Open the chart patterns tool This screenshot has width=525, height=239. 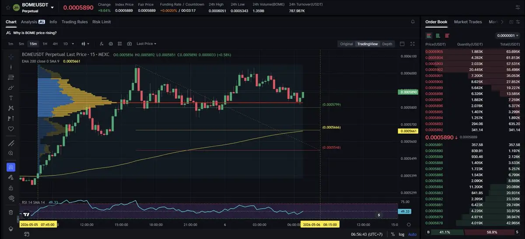pyautogui.click(x=11, y=108)
